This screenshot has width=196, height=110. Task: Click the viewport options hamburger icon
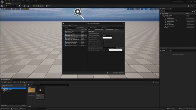(2, 9)
